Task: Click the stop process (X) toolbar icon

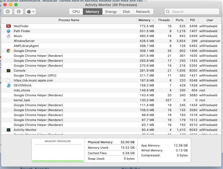Action: 8,12
